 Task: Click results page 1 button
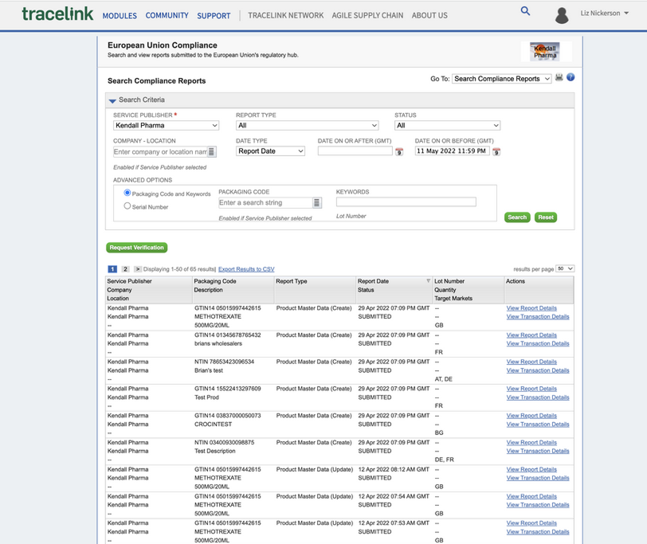[112, 269]
